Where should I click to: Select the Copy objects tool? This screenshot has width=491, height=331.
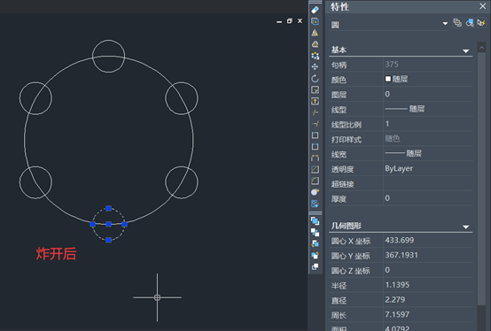pyautogui.click(x=315, y=21)
